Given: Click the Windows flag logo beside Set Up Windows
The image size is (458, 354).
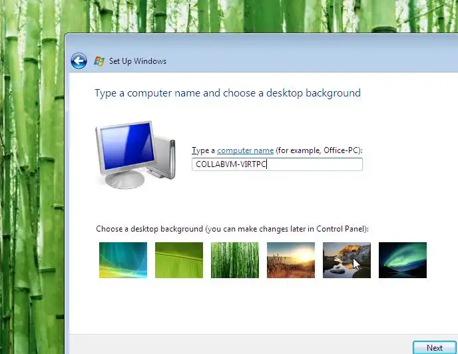Looking at the screenshot, I should click(99, 61).
